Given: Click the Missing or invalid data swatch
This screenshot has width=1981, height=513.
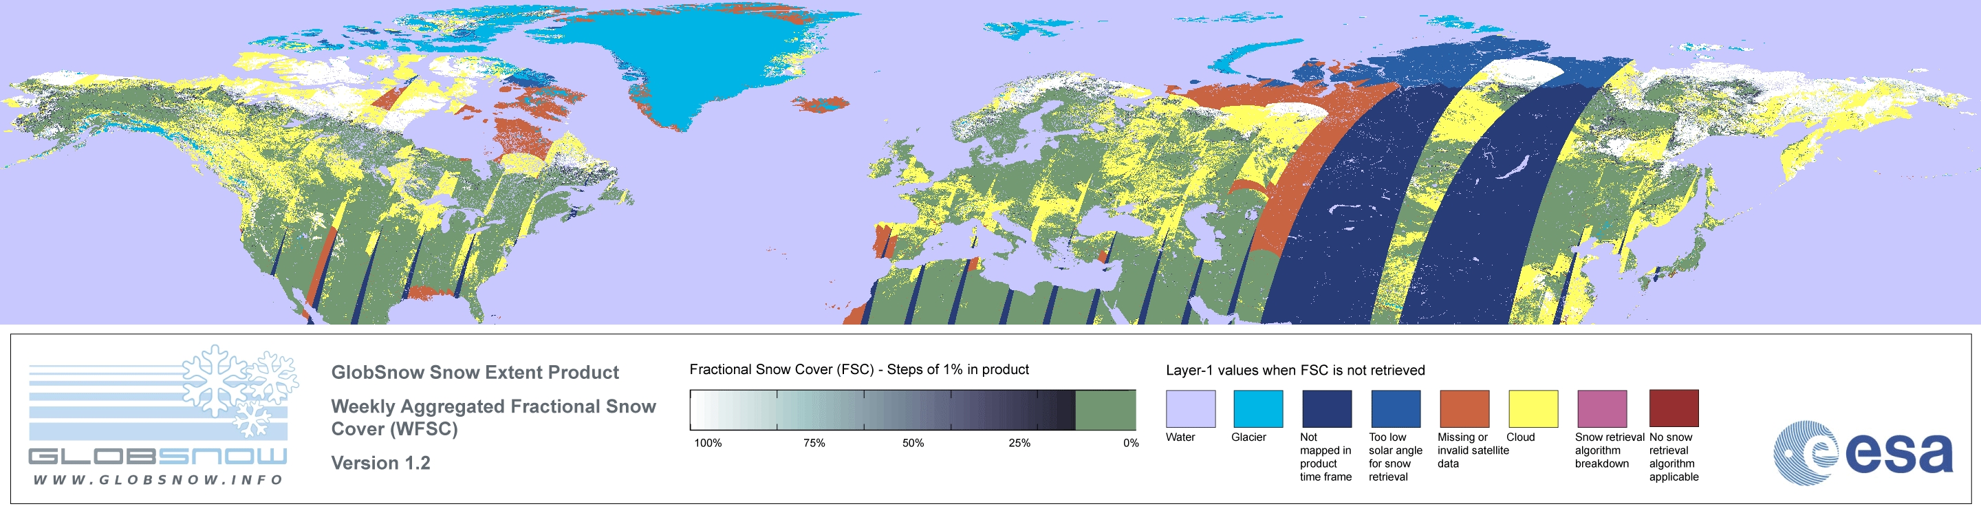Looking at the screenshot, I should (1464, 408).
